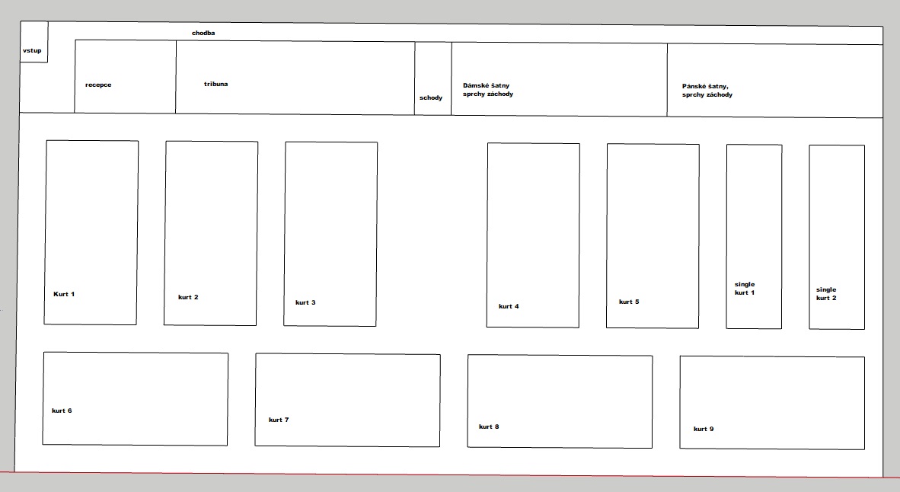Pick the kurt 3 court rectangle
The height and width of the screenshot is (492, 900).
point(330,234)
